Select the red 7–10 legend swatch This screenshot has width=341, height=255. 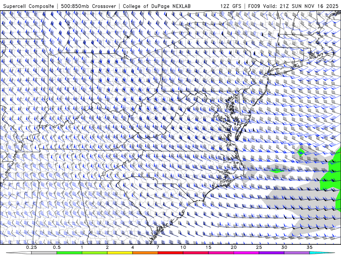170,253
